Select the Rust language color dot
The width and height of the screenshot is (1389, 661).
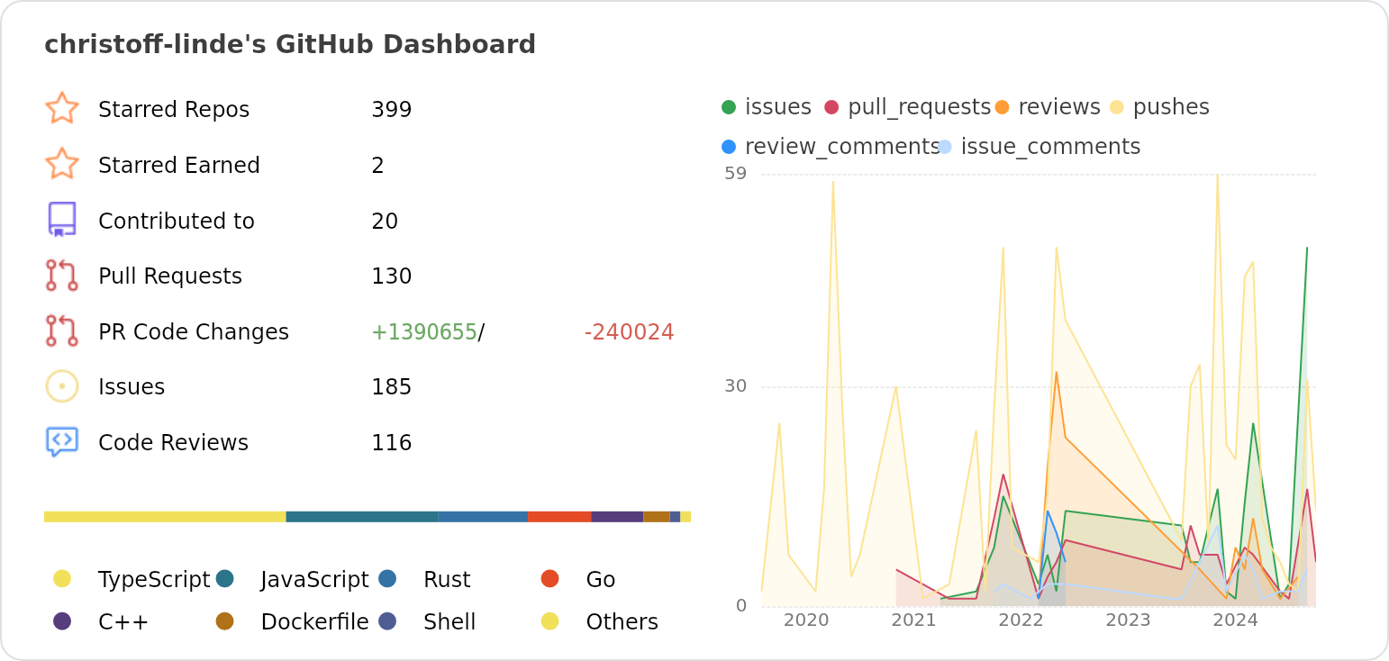[x=387, y=579]
